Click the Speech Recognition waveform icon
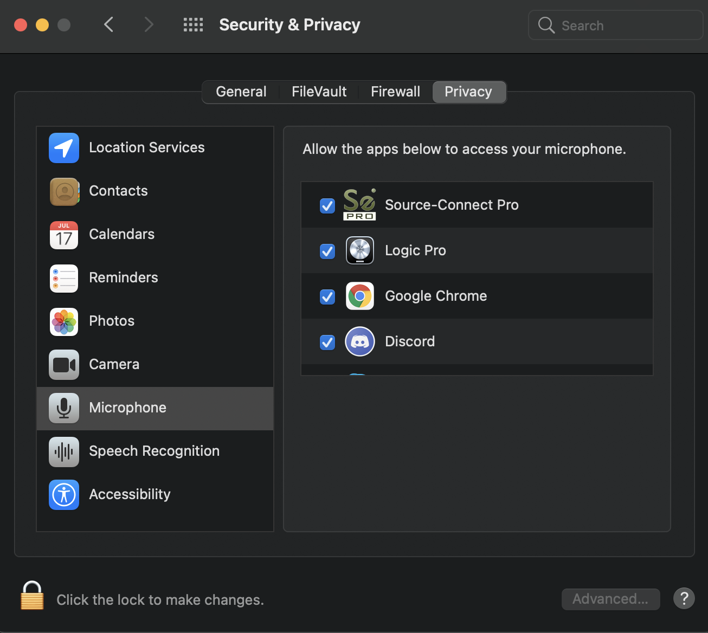Viewport: 708px width, 633px height. click(64, 451)
